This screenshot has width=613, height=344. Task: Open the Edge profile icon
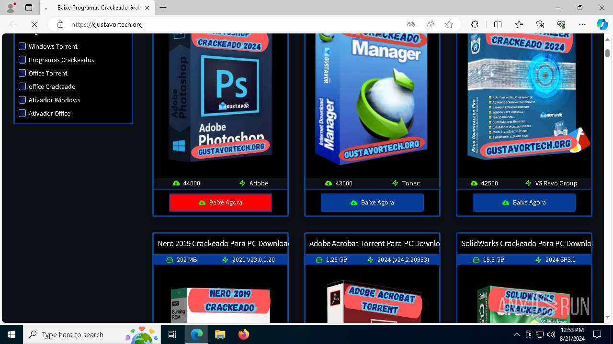click(11, 8)
